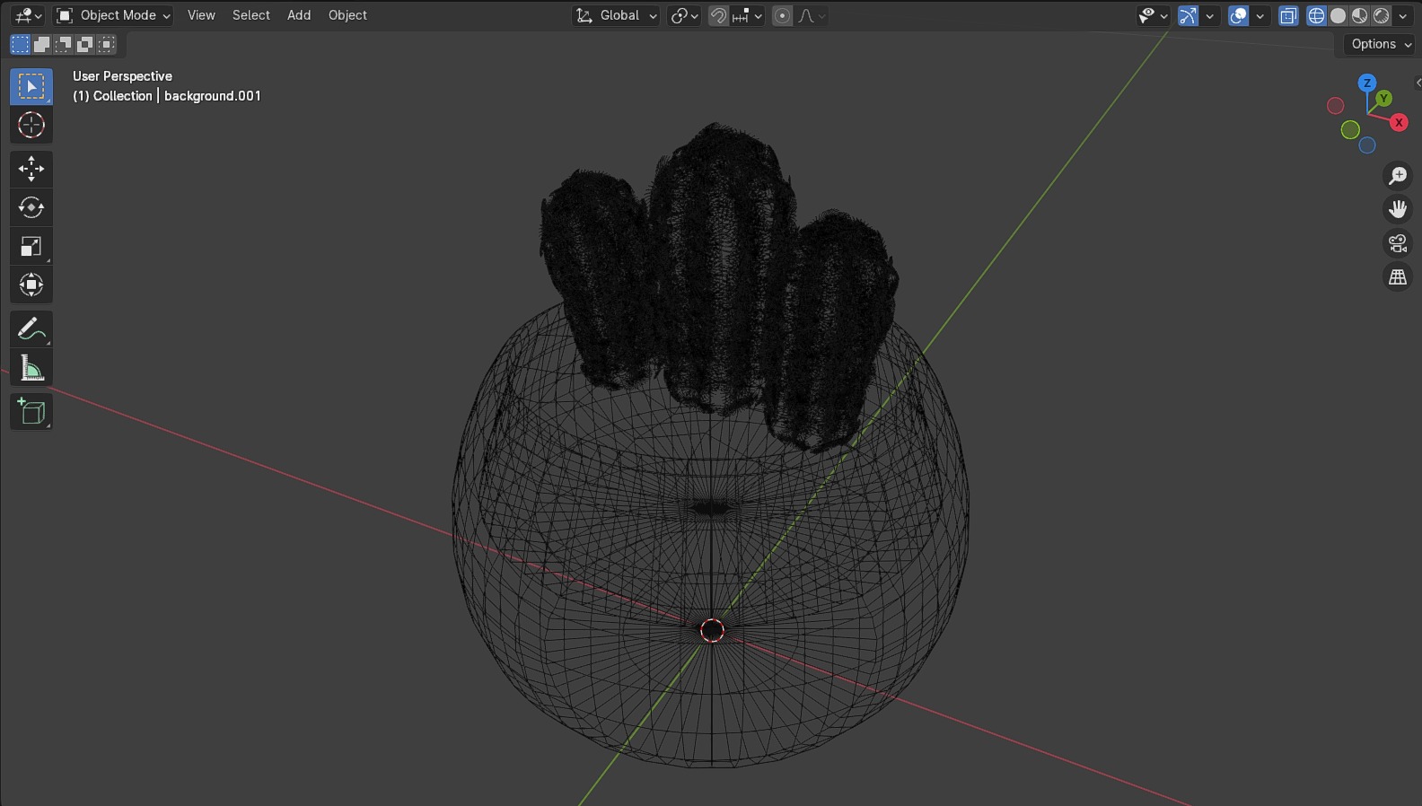Toggle show overlays button
Image resolution: width=1422 pixels, height=806 pixels.
pos(1239,15)
